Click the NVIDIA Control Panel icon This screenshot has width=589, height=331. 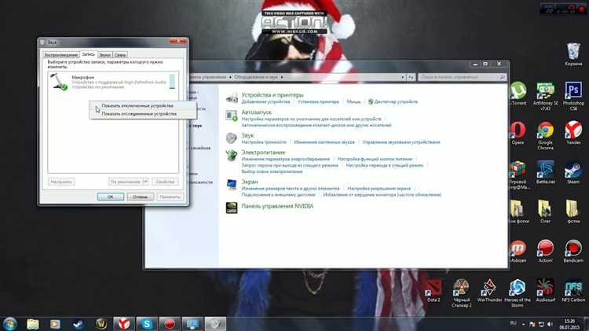click(232, 208)
